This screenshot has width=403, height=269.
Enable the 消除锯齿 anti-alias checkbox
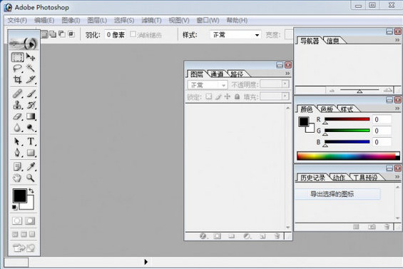[x=133, y=34]
